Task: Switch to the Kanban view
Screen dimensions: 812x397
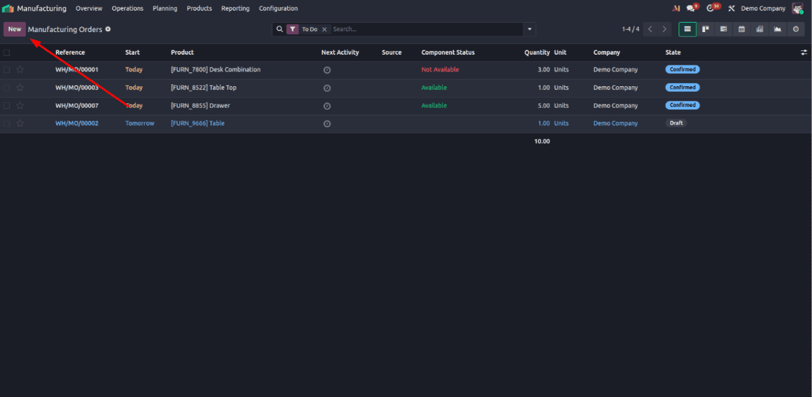Action: (x=706, y=29)
